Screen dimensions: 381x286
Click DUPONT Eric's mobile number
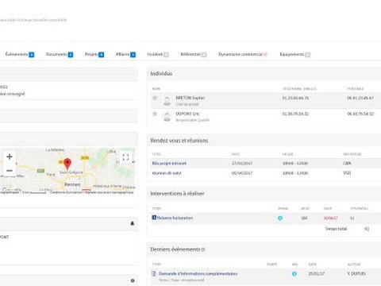[360, 114]
